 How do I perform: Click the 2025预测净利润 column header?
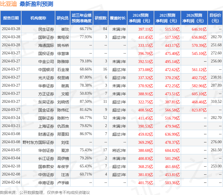[167, 18]
